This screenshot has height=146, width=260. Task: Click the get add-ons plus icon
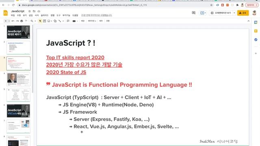point(256,53)
